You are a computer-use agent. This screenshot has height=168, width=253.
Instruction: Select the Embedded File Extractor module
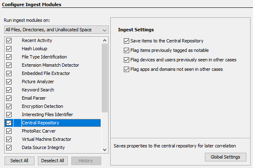point(46,74)
